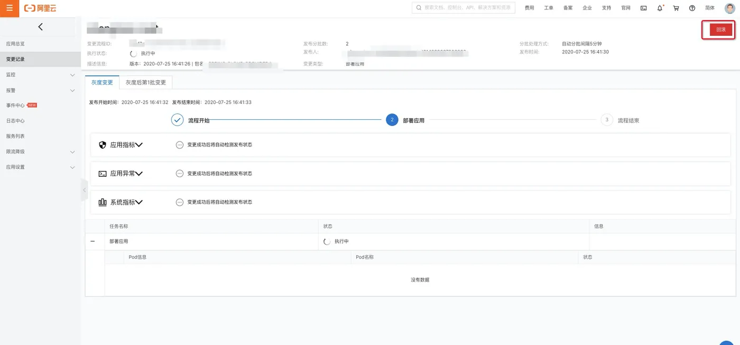Click the Alibaba Cloud logo
Screen dimensions: 740x345
click(40, 8)
